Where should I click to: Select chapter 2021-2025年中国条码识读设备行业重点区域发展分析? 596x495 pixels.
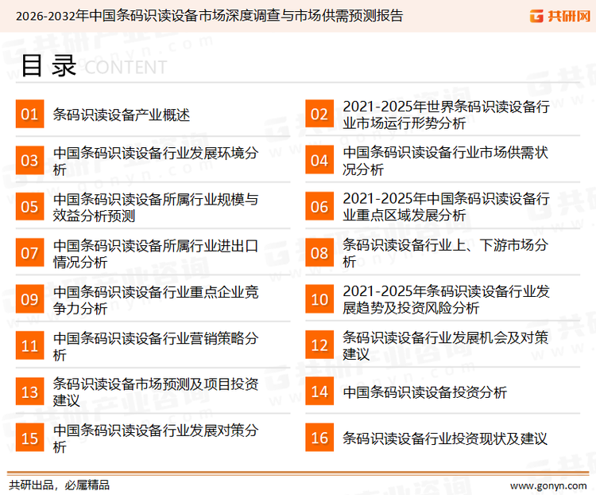[446, 207]
